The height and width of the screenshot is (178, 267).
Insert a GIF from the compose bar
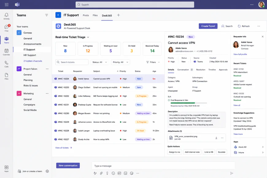pos(119,173)
